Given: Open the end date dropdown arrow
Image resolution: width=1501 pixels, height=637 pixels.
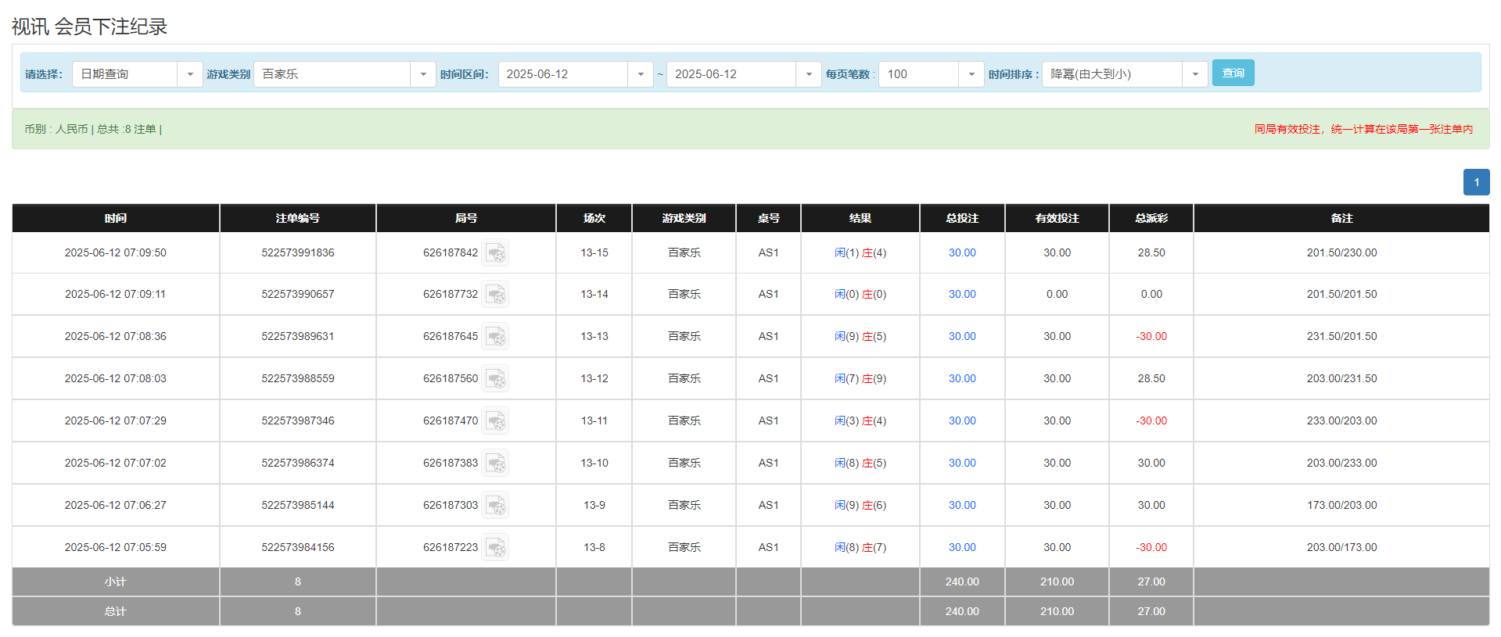Looking at the screenshot, I should [808, 74].
